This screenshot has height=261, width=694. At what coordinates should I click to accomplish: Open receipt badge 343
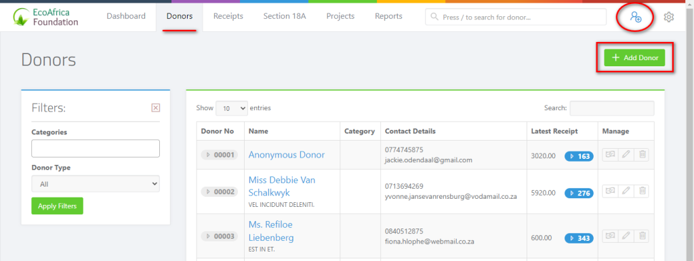pyautogui.click(x=579, y=238)
